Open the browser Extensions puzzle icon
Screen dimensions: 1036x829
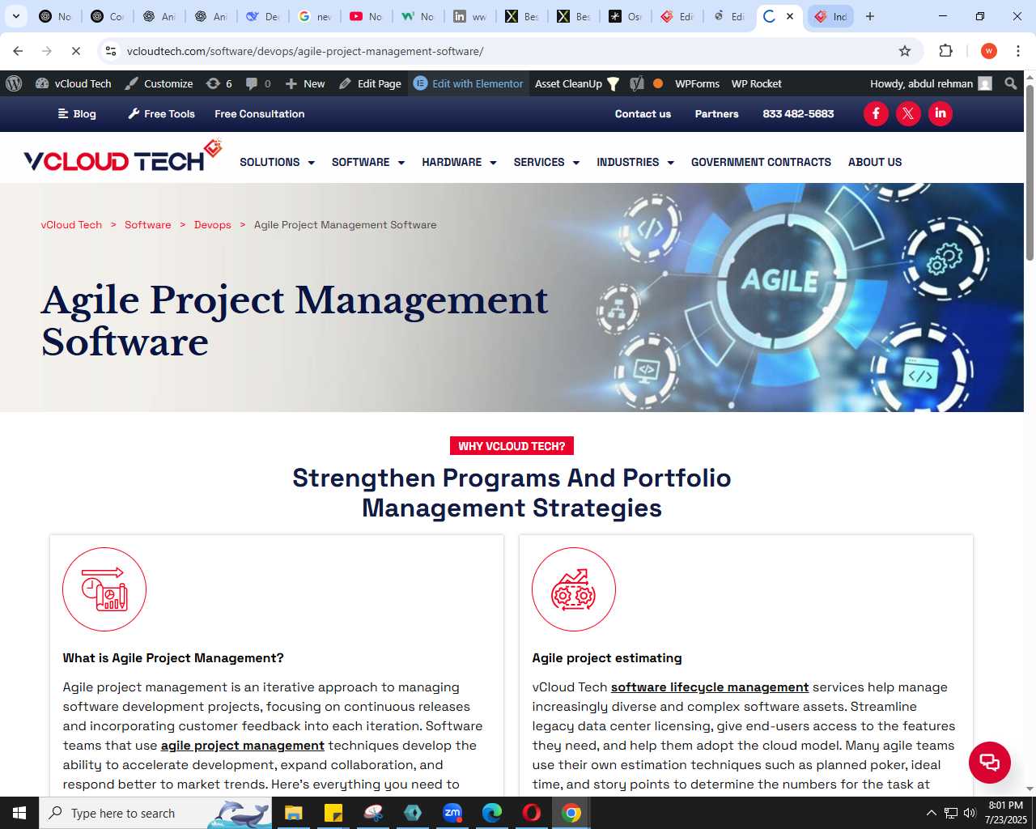click(945, 51)
